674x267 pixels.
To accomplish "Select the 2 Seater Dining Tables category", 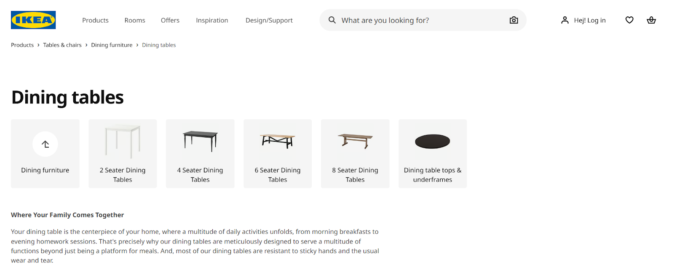I will pyautogui.click(x=123, y=153).
